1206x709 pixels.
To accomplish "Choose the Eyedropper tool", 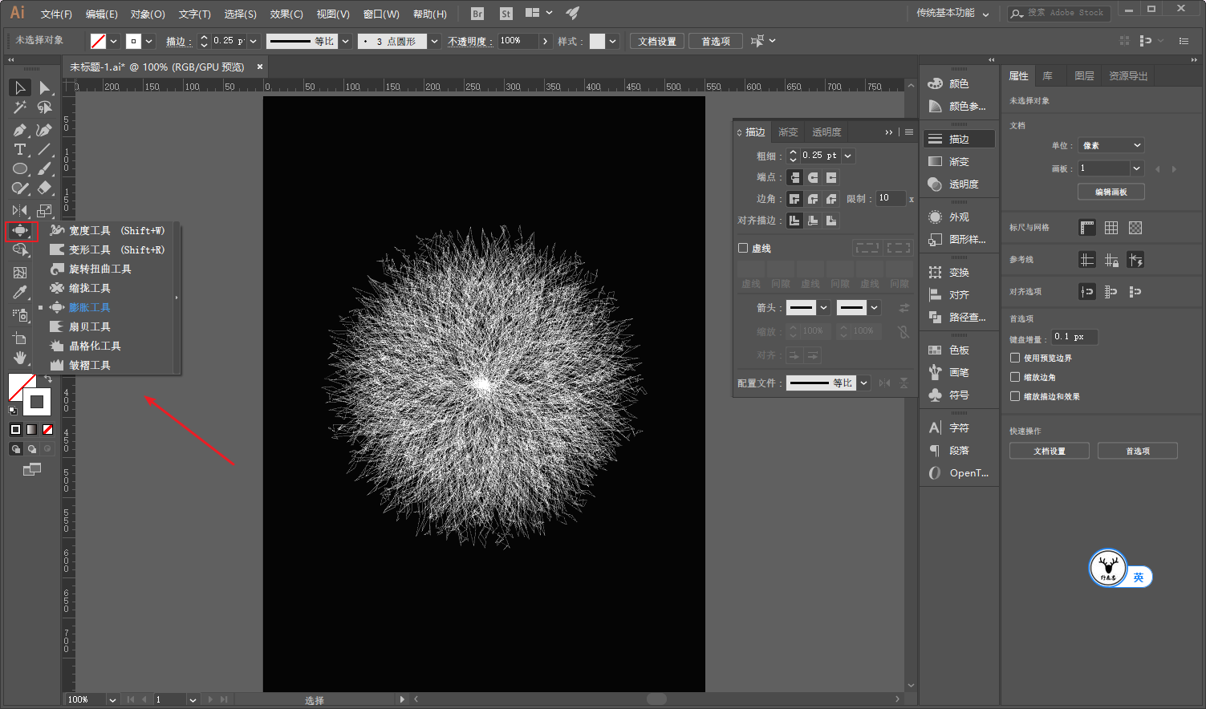I will [20, 292].
